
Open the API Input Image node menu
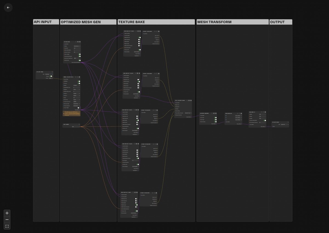(x=52, y=72)
